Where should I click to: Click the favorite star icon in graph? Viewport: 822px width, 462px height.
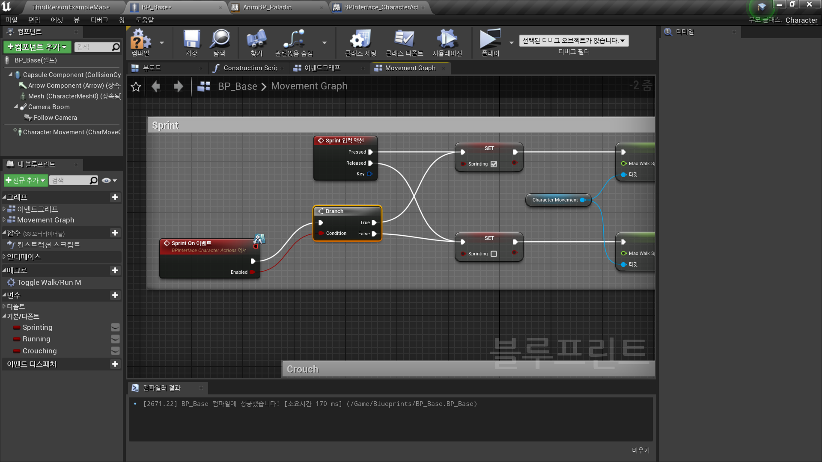[x=136, y=87]
